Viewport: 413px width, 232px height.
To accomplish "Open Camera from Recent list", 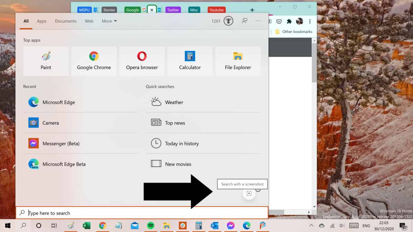I will (81, 123).
